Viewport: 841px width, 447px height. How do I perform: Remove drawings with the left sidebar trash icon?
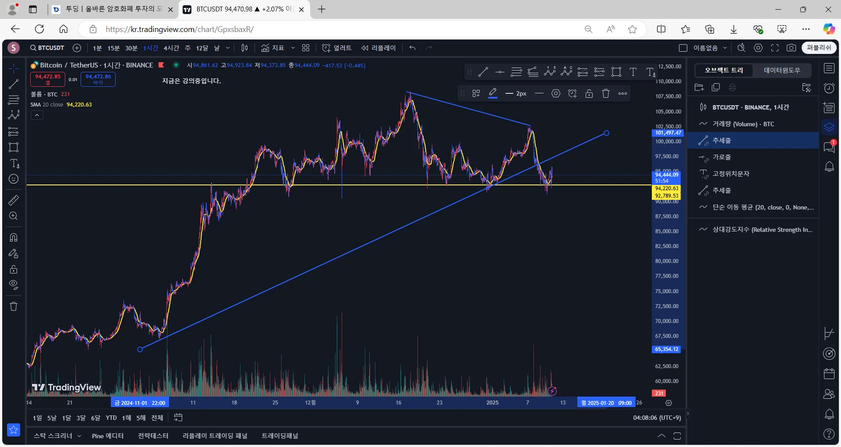(x=14, y=306)
